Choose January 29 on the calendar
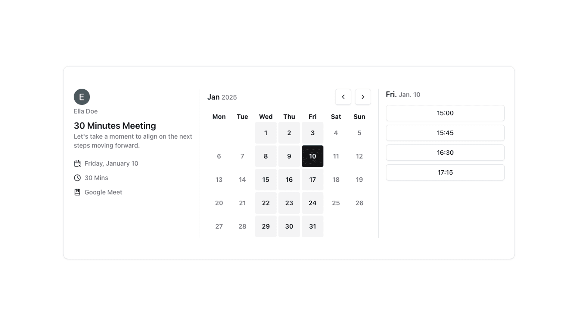The image size is (578, 325). click(x=266, y=226)
